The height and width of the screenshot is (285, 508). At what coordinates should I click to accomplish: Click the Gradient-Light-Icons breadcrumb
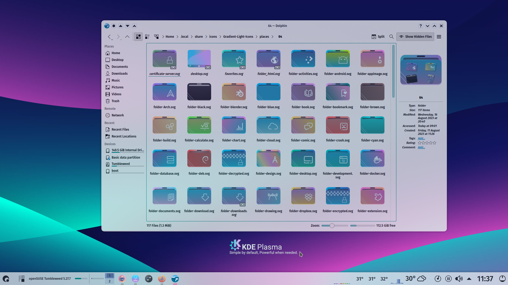238,37
